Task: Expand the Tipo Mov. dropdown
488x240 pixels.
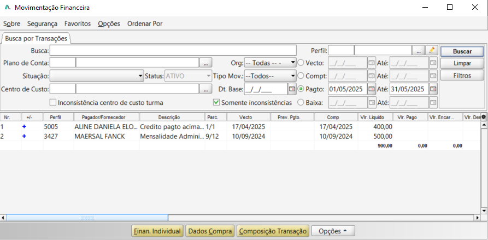Action: (270, 76)
